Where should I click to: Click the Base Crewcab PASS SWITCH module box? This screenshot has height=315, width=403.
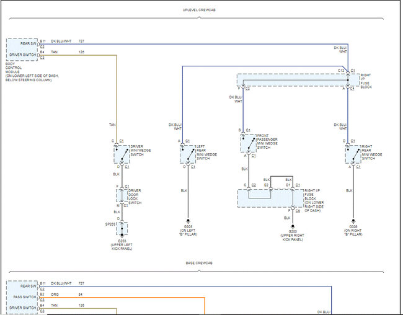pyautogui.click(x=22, y=297)
